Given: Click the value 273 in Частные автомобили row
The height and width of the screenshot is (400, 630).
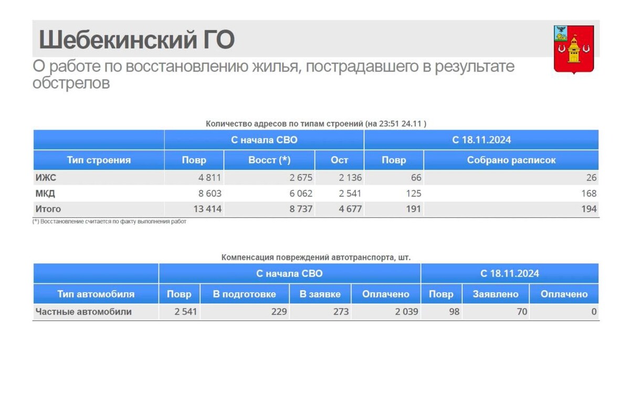Looking at the screenshot, I should [341, 312].
